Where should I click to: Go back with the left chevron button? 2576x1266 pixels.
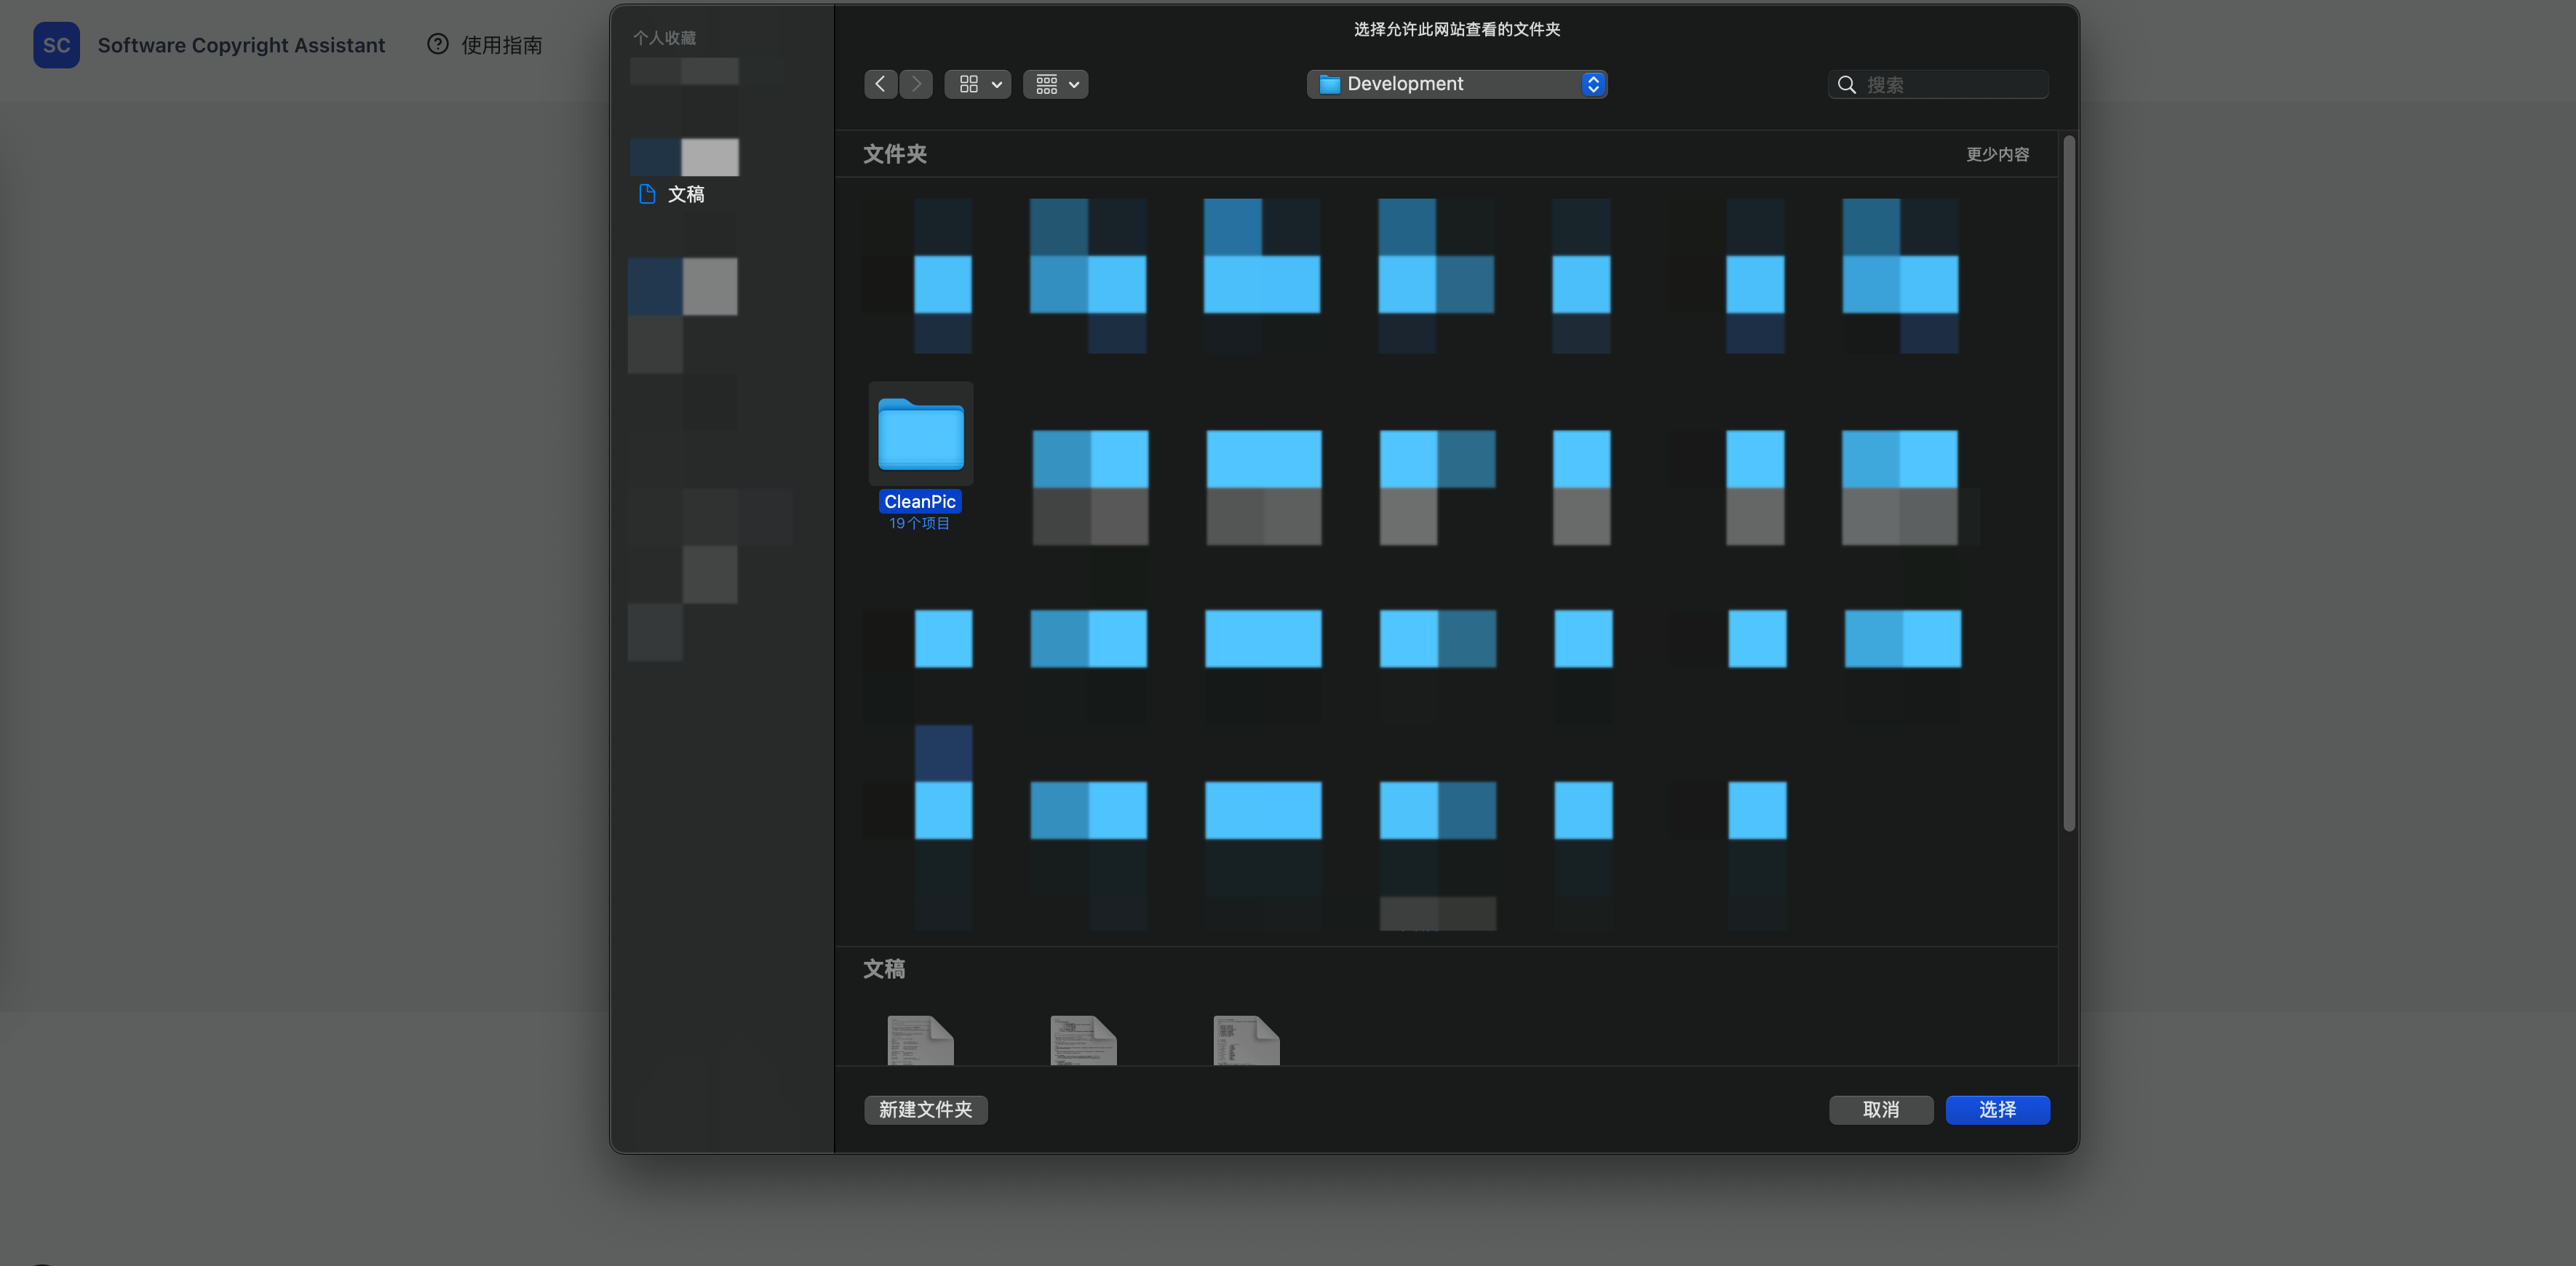(x=880, y=84)
